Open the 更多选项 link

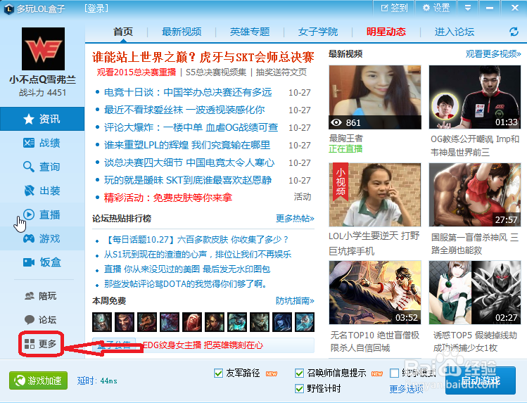click(x=407, y=389)
